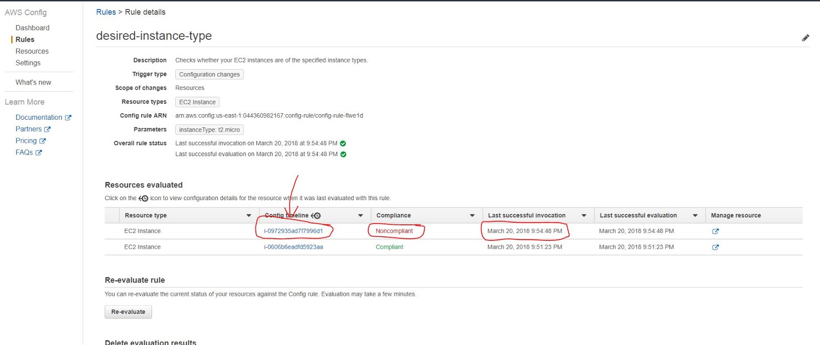
Task: Click EC2 Instance cell in the Compliant row
Action: (142, 247)
